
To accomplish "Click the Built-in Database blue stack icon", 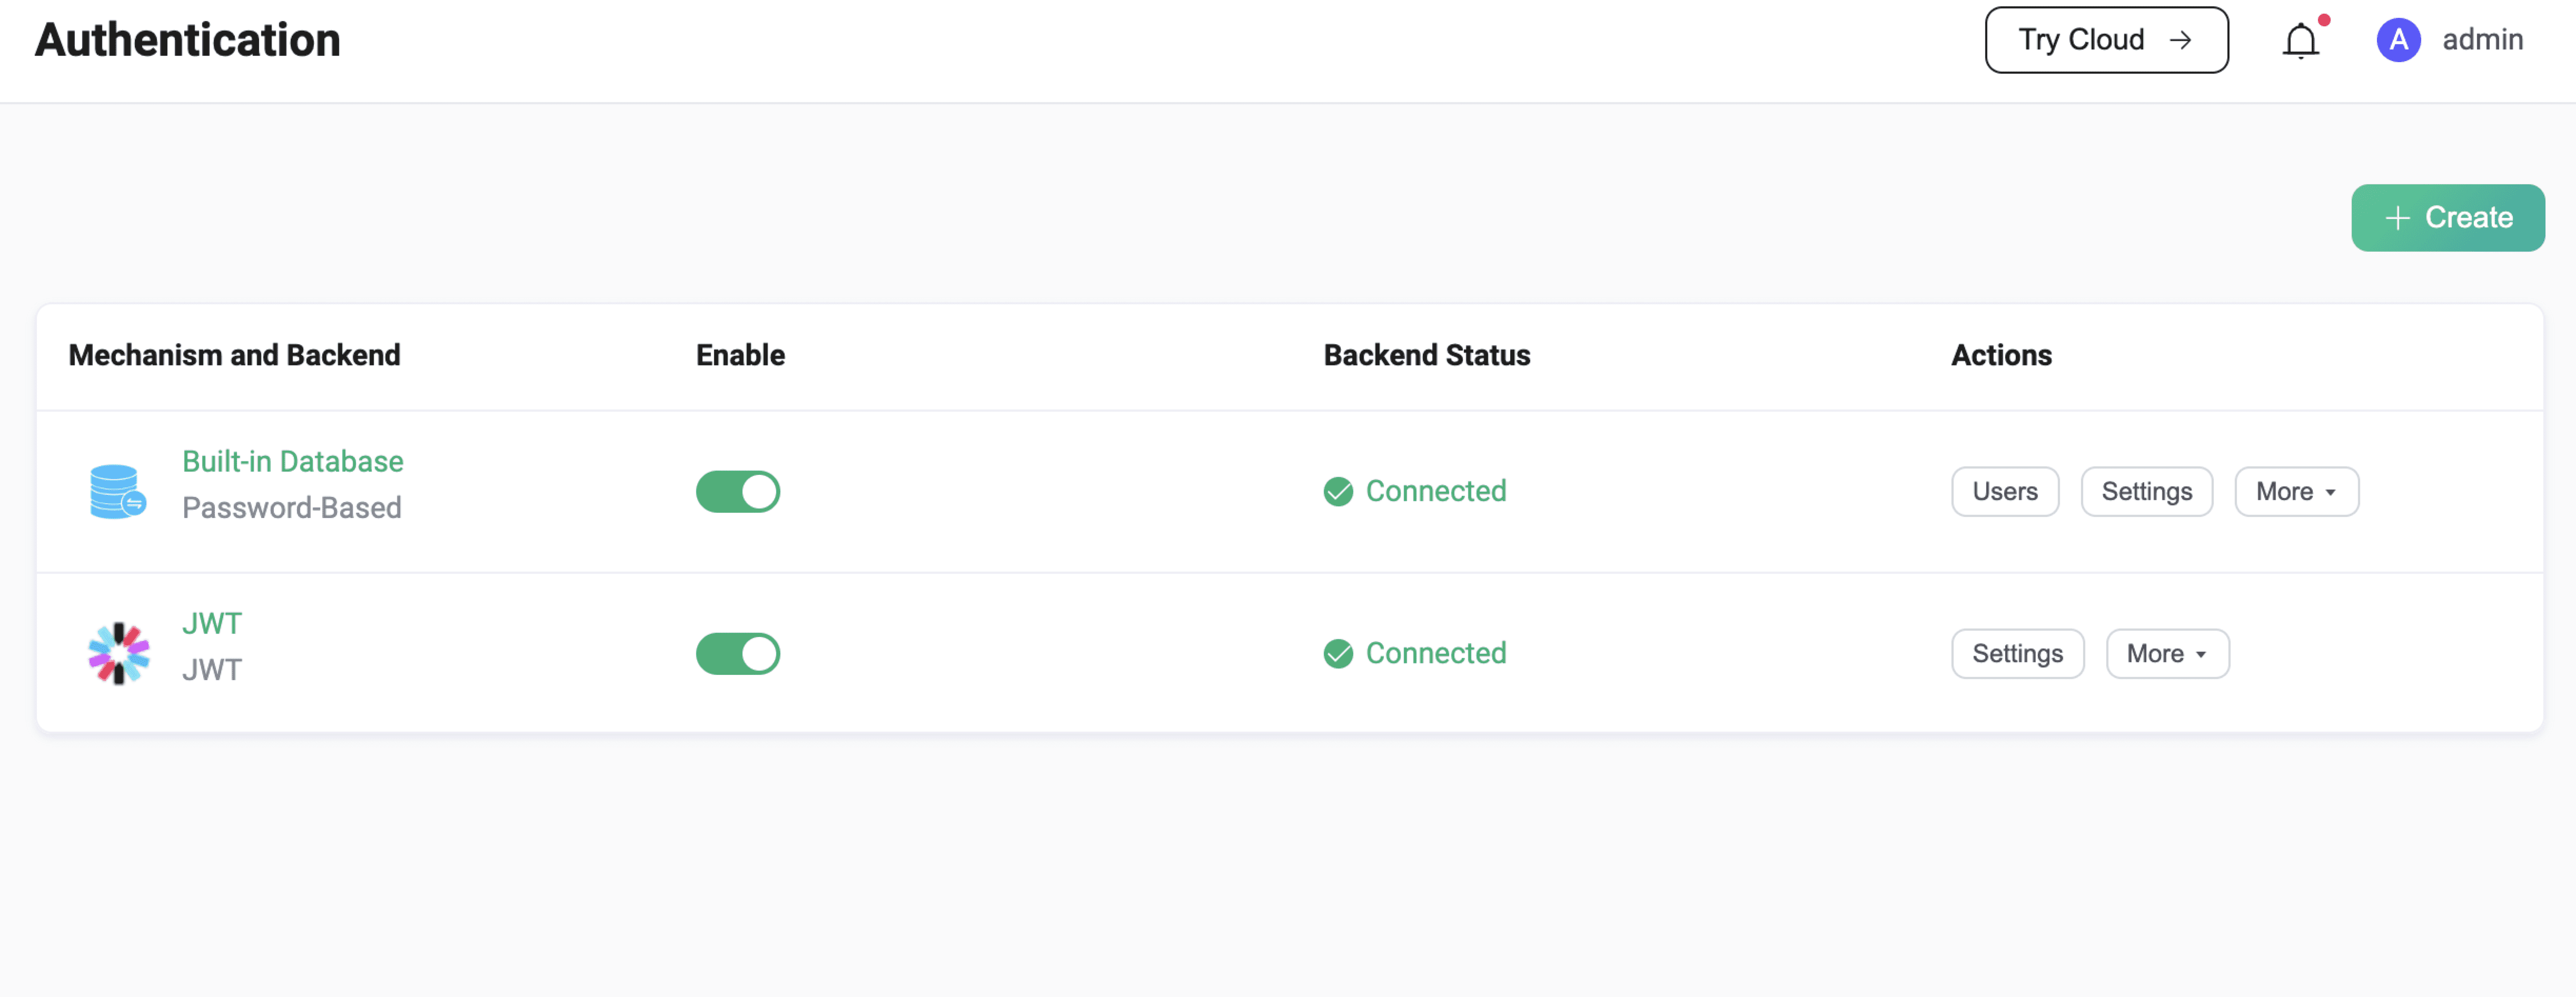I will [x=117, y=491].
